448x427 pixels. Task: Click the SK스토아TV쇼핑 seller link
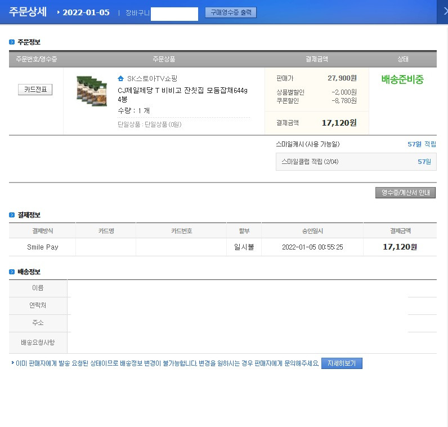click(153, 79)
